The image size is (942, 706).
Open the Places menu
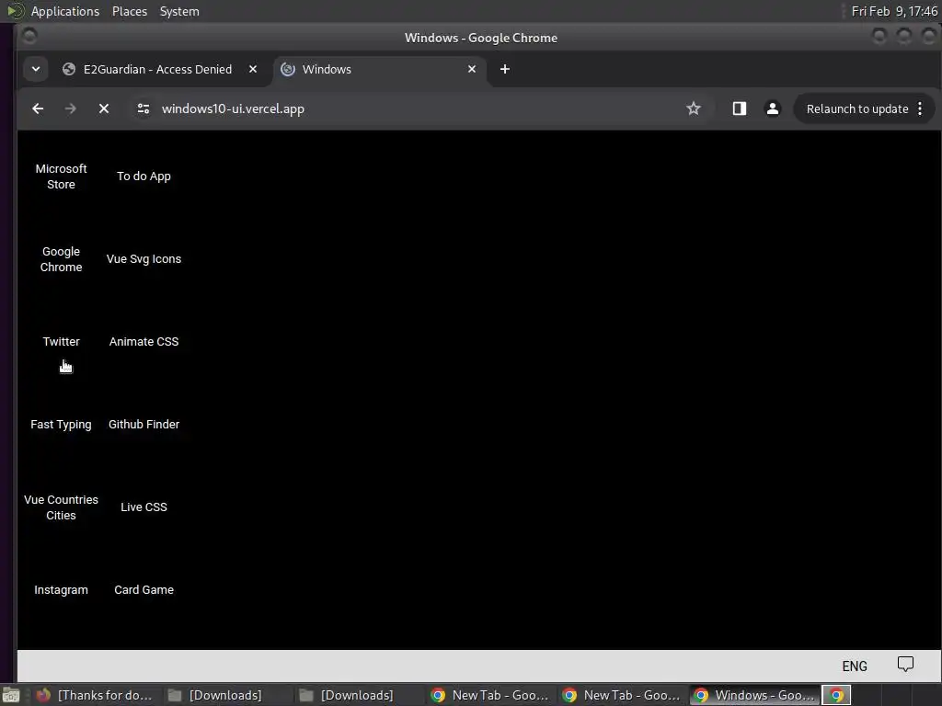(130, 11)
